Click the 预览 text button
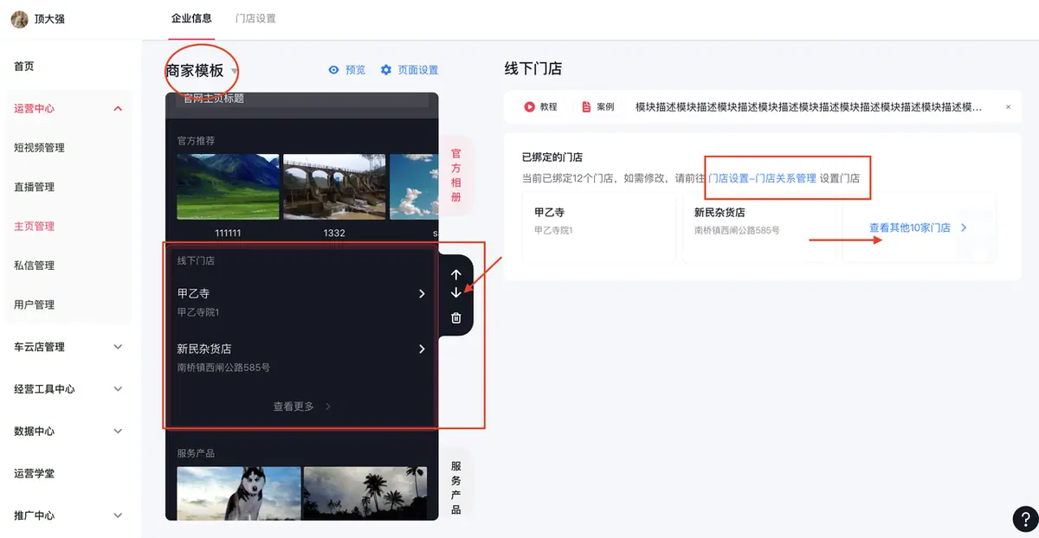Viewport: 1039px width, 538px height. coord(355,70)
